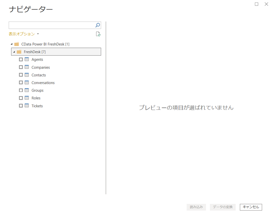The image size is (271, 216).
Task: Click the refresh preview icon
Action: [x=98, y=34]
